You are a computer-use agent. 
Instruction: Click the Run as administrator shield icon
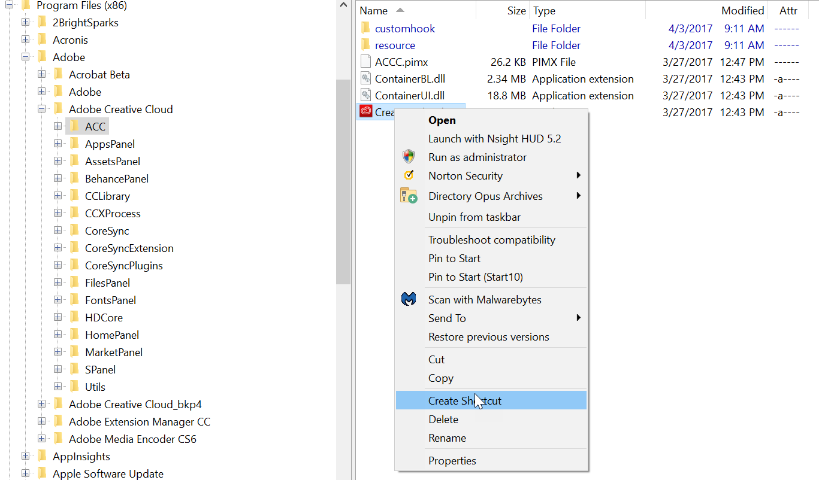pos(409,157)
